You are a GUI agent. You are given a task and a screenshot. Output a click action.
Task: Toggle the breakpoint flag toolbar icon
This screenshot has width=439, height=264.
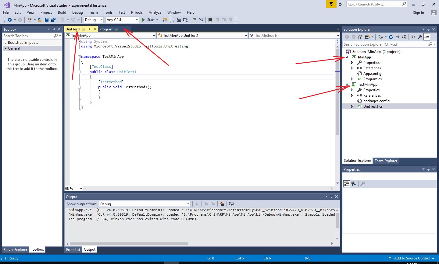[x=210, y=20]
